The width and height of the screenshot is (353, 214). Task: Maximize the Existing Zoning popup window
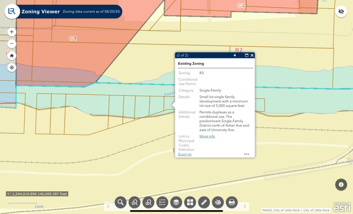pos(246,55)
